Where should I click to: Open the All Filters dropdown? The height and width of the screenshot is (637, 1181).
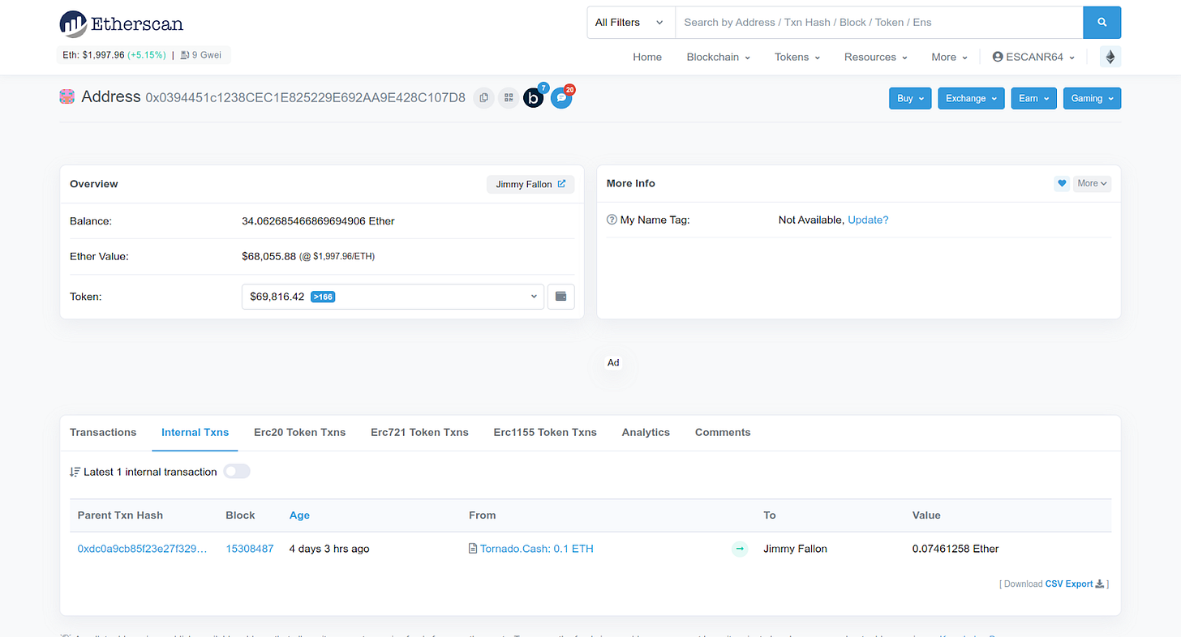(631, 23)
